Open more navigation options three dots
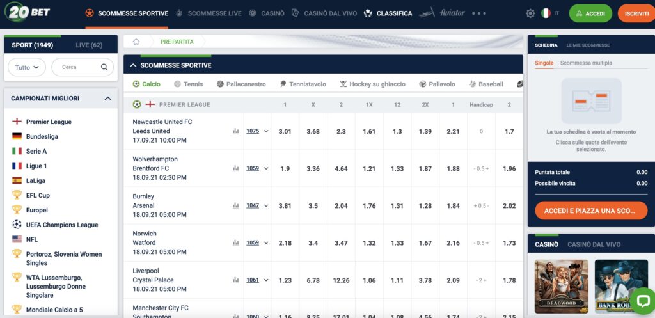Viewport: 655px width, 318px height. pyautogui.click(x=478, y=13)
